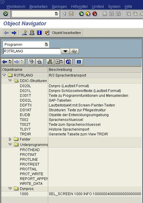
Task: Click the Refresh object list icon
Action: [68, 62]
